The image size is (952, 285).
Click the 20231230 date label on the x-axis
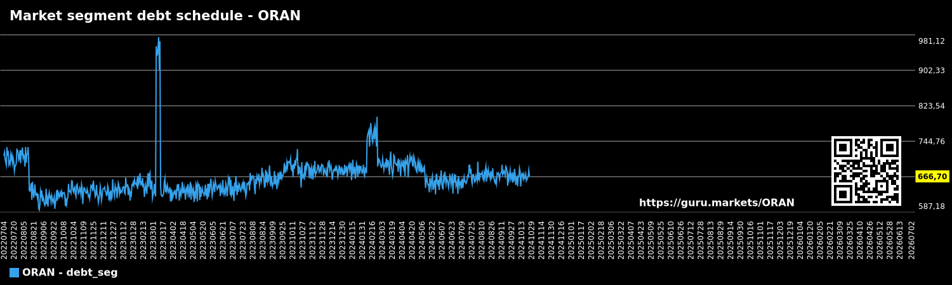pyautogui.click(x=343, y=239)
